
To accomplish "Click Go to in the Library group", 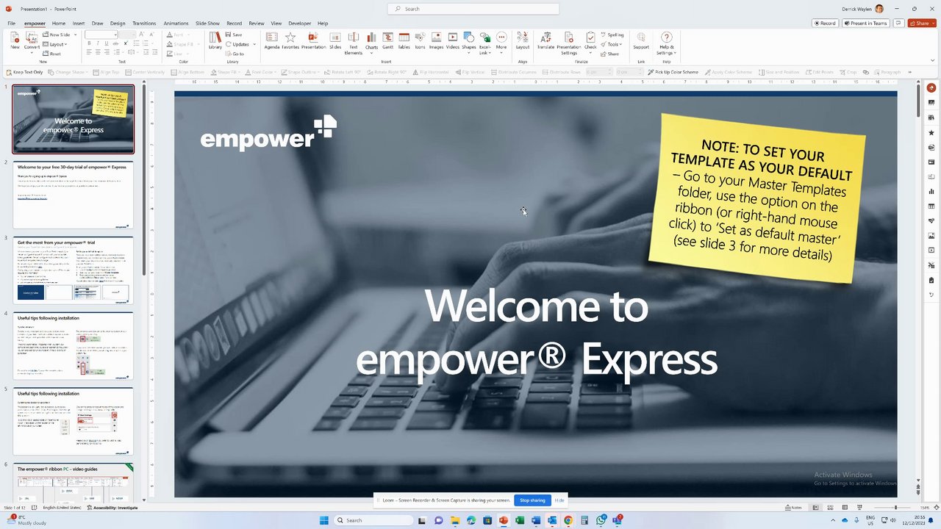I will pos(235,54).
